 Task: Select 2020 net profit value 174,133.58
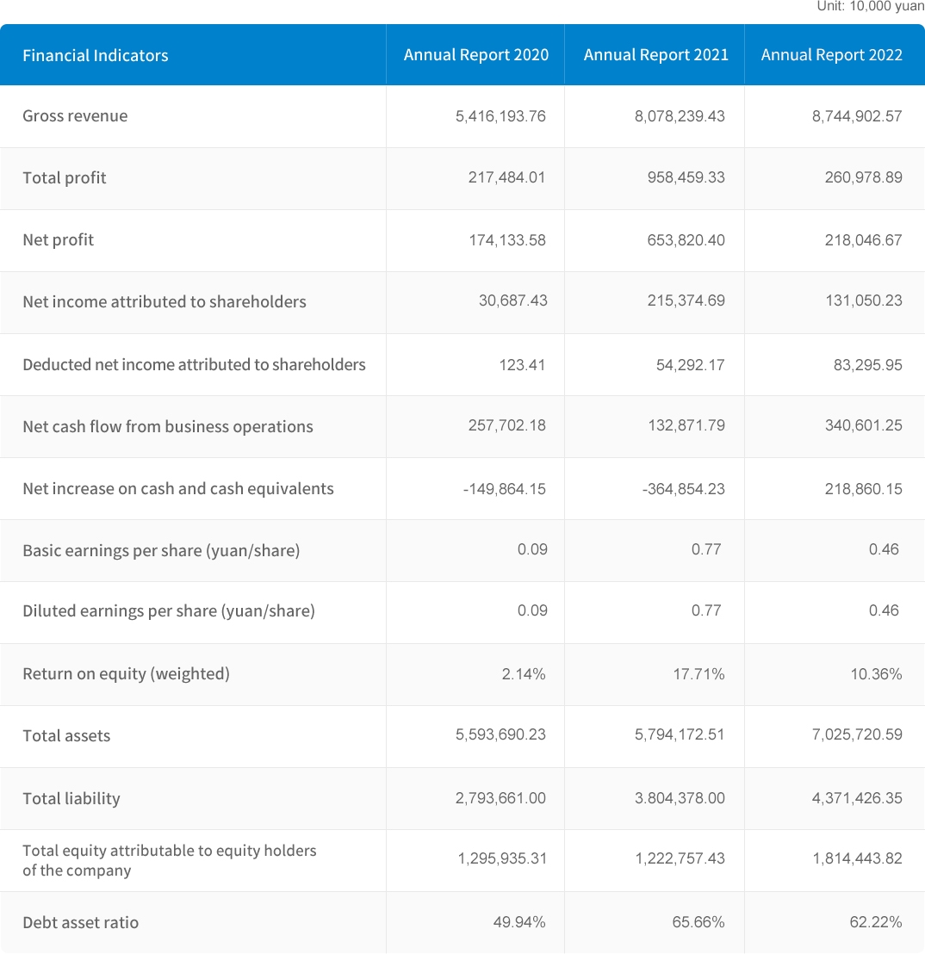(x=500, y=240)
